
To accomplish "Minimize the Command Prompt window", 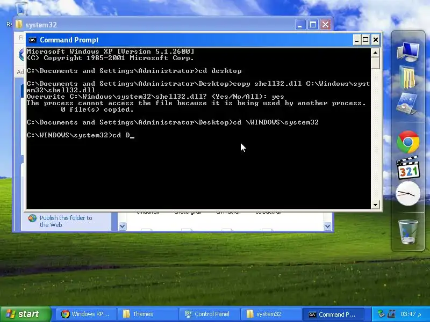I will [x=356, y=40].
